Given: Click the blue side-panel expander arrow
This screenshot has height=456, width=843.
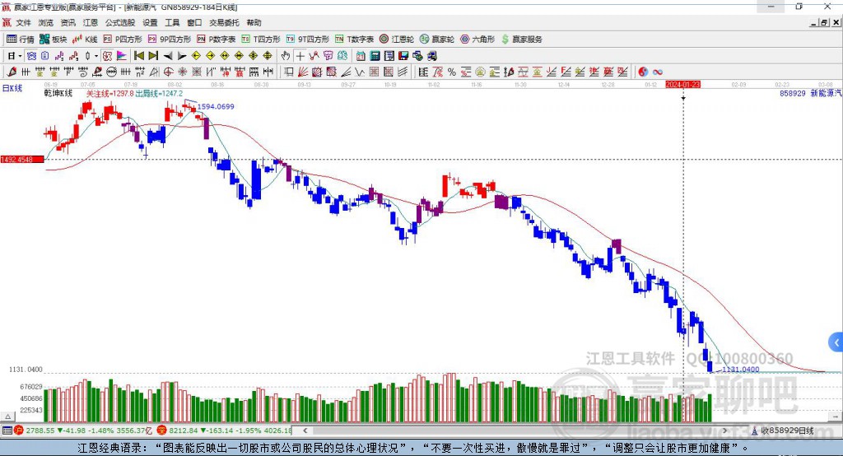Looking at the screenshot, I should (x=836, y=342).
